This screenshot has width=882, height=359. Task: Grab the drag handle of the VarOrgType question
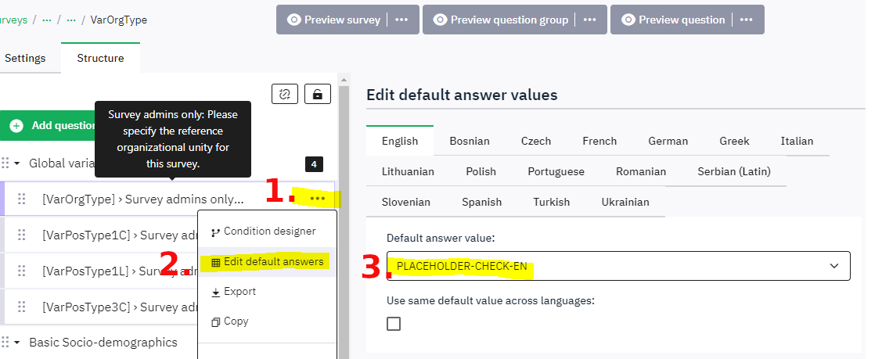click(x=22, y=199)
